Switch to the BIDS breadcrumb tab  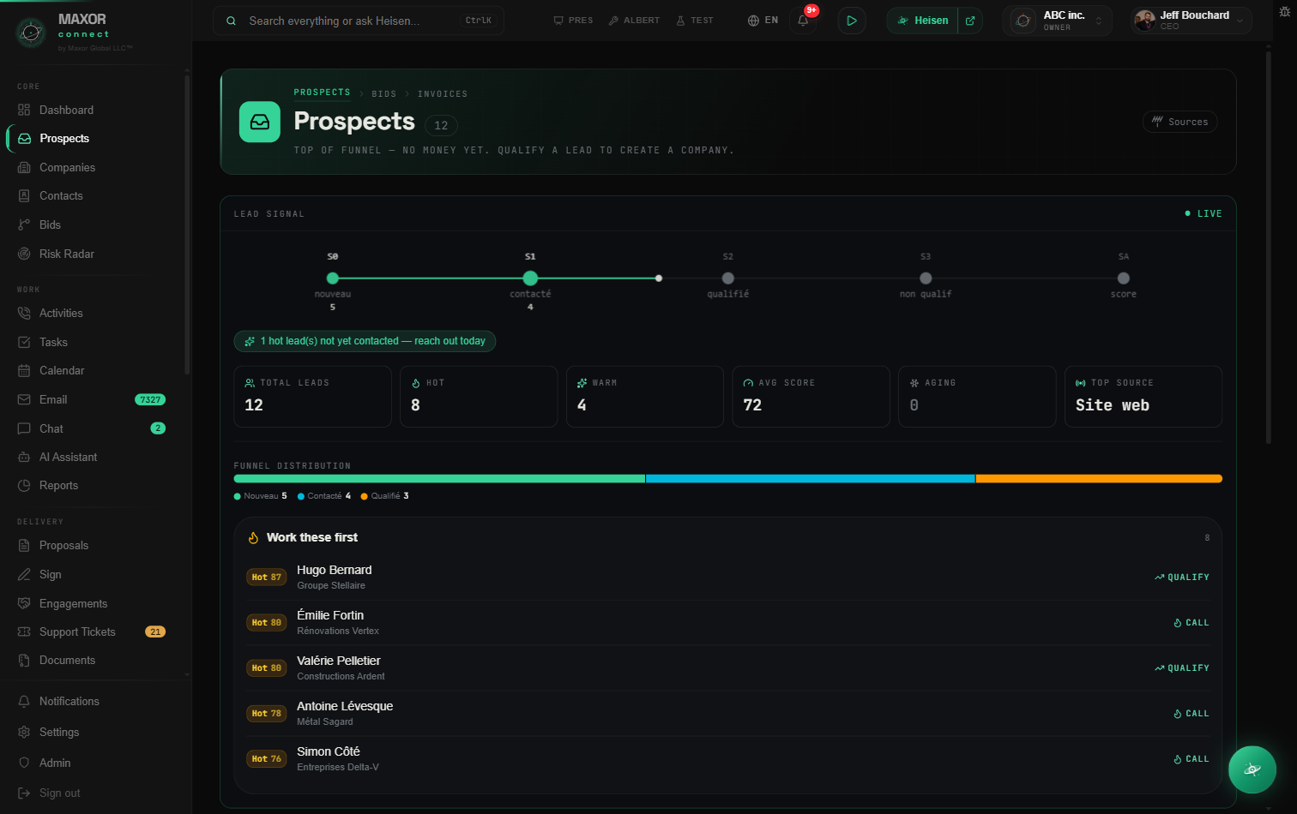[383, 94]
